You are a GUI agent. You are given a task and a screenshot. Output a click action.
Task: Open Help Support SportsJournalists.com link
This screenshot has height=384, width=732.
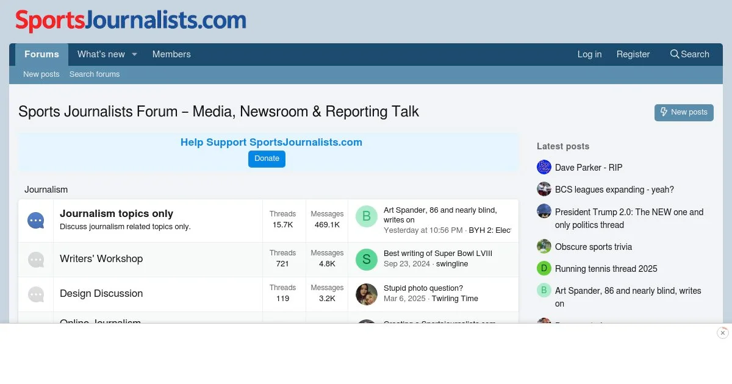coord(271,142)
